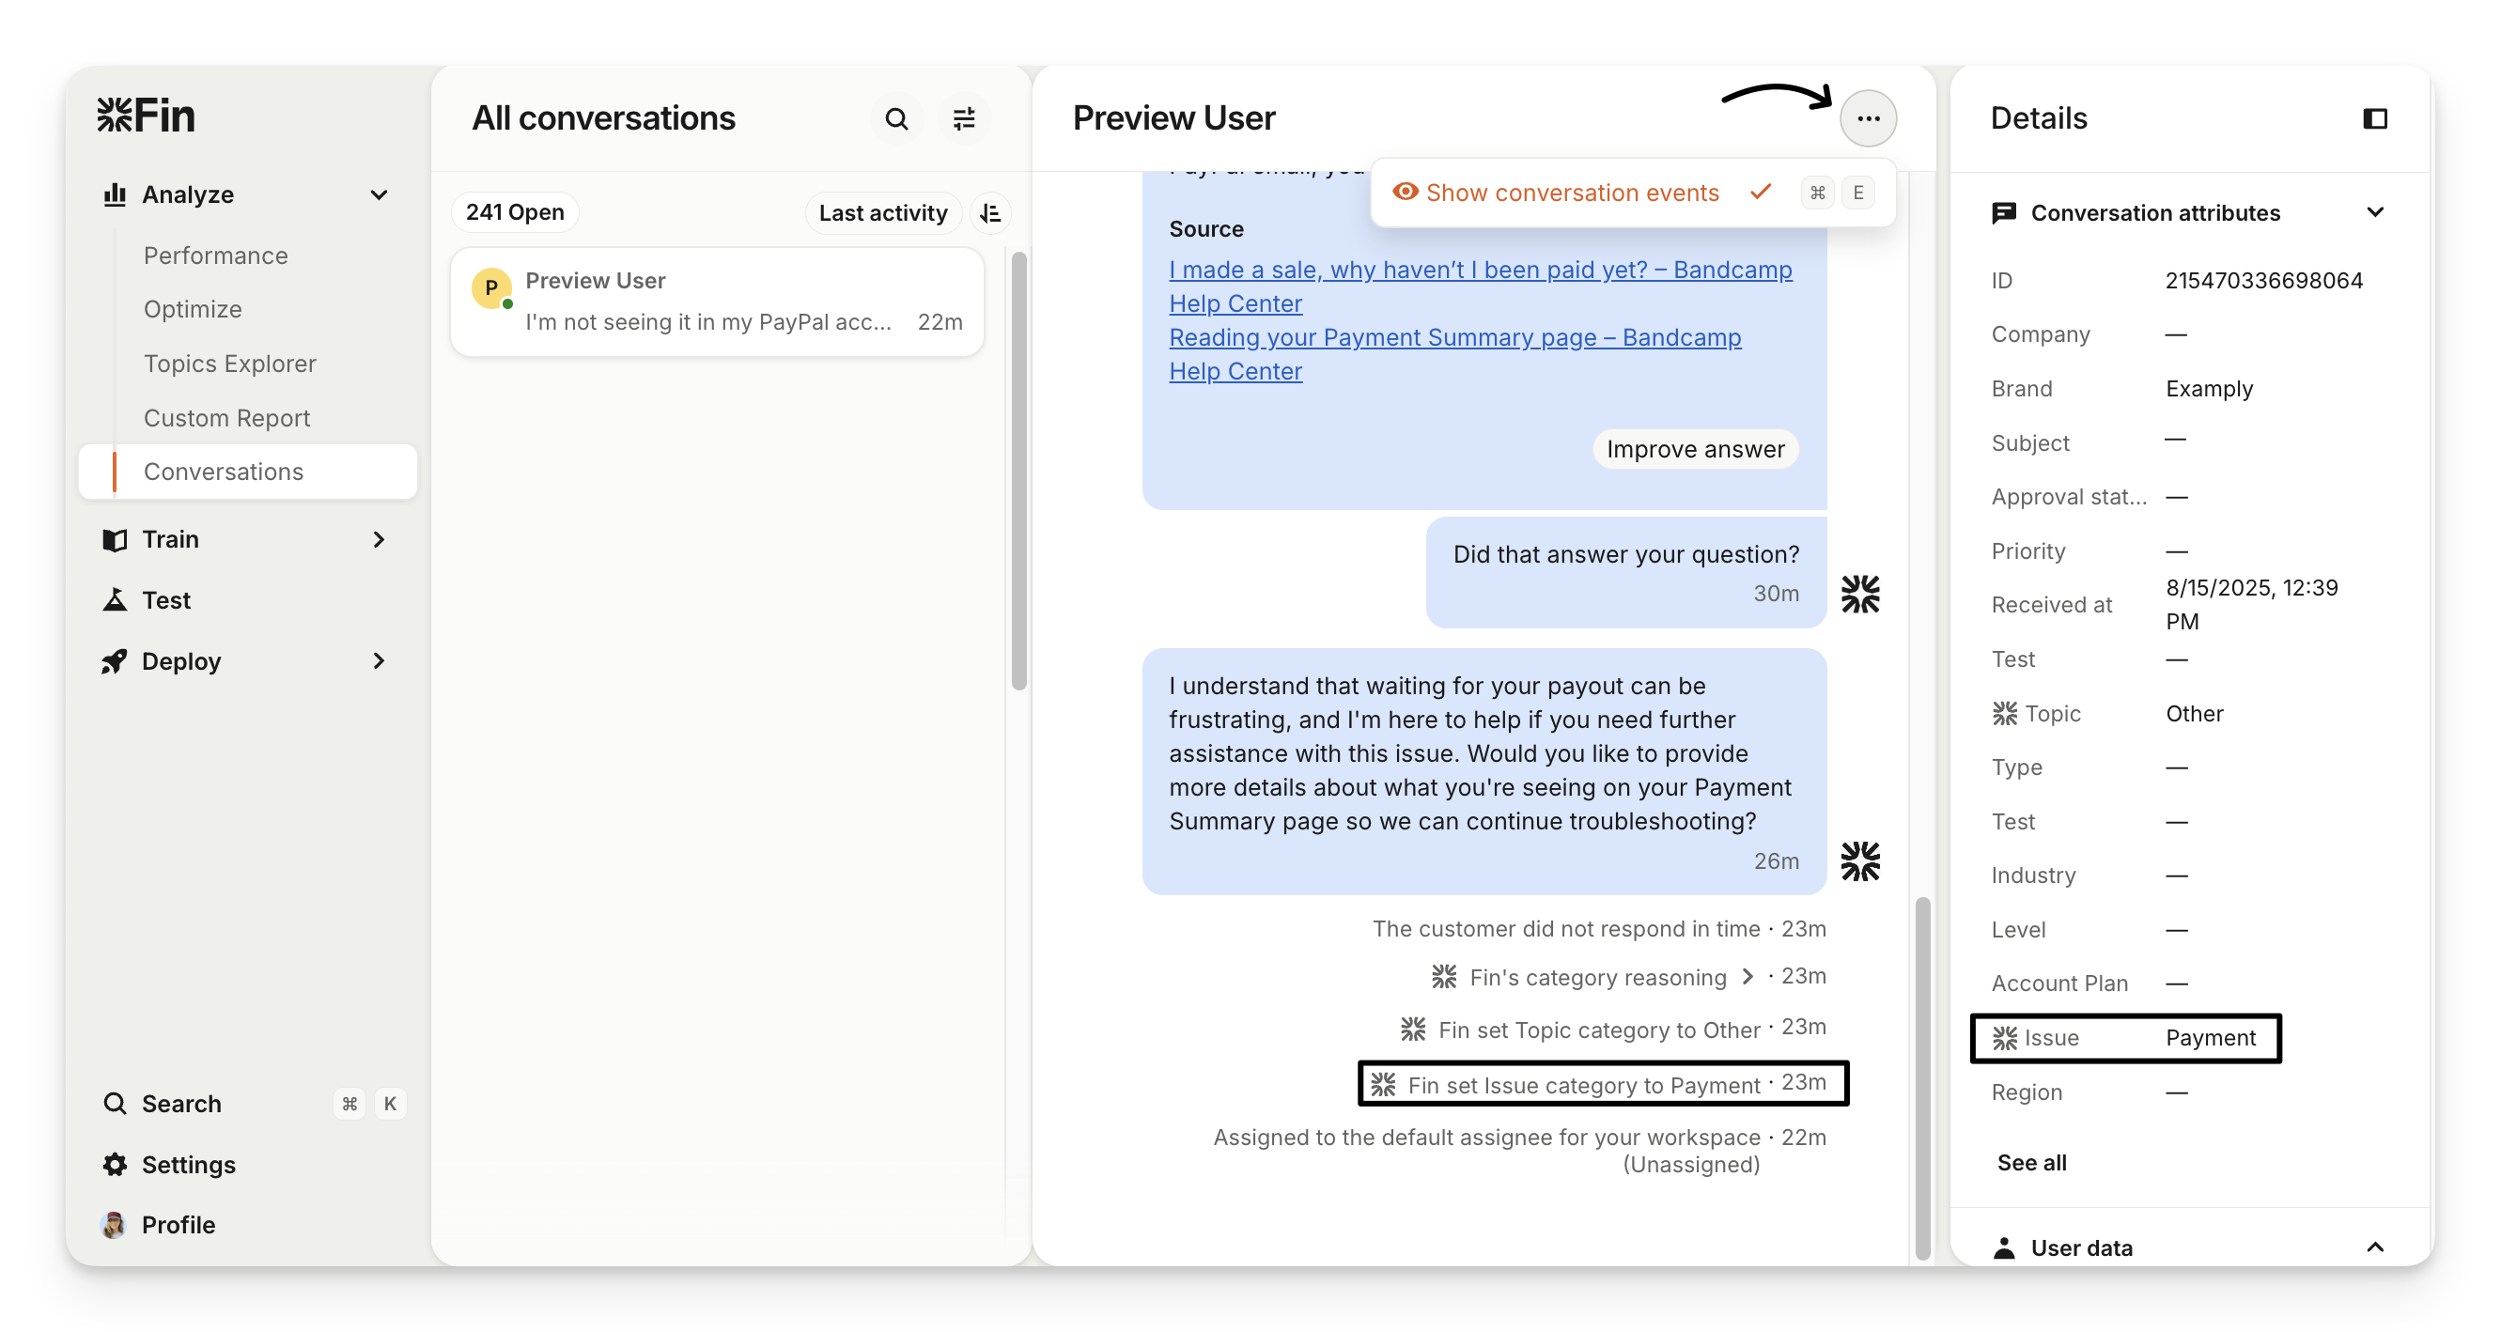
Task: Click the Fin logo
Action: (146, 116)
